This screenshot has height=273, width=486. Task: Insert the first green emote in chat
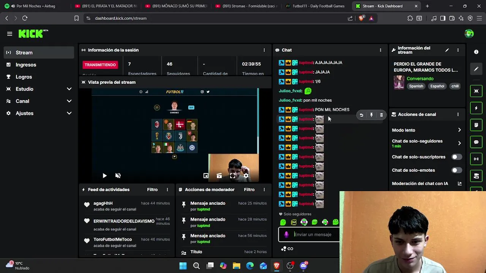(x=283, y=223)
